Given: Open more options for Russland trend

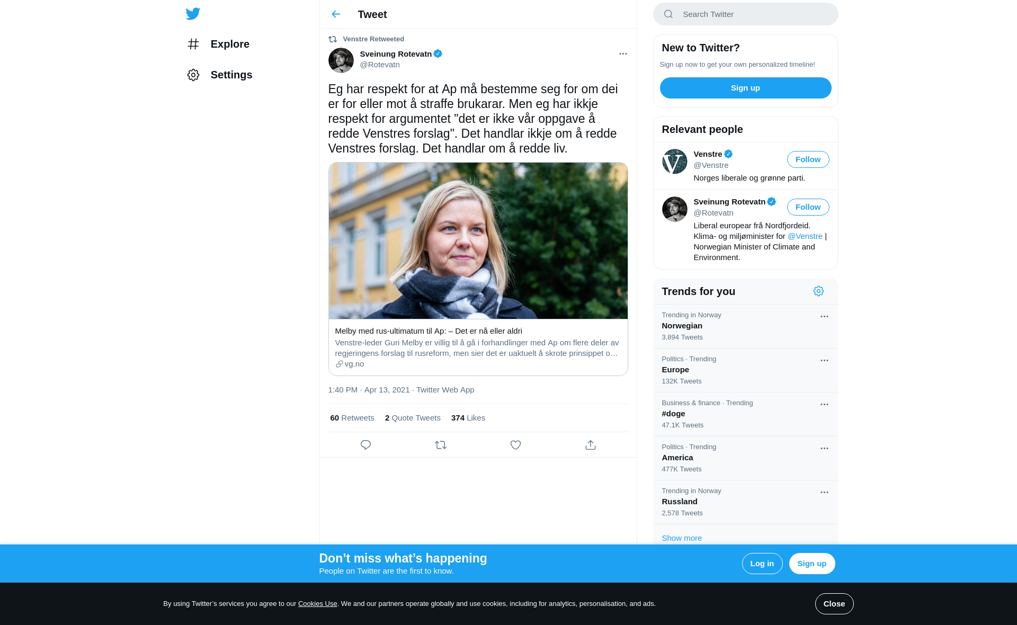Looking at the screenshot, I should (x=824, y=493).
